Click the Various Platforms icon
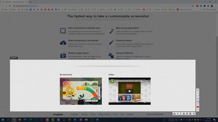The image size is (218, 122). 111,56
